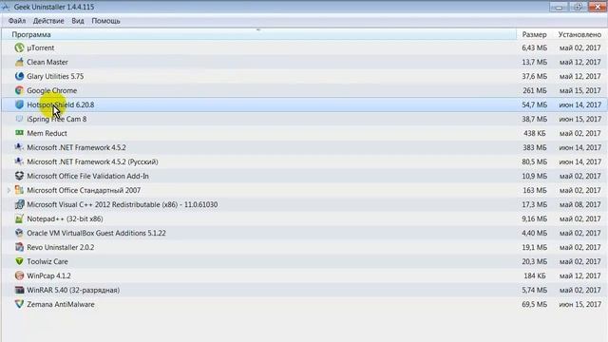Select WinRAR 5.40 (32-разрядная) entry

(73, 290)
